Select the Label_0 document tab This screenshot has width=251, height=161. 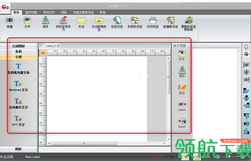coord(51,46)
